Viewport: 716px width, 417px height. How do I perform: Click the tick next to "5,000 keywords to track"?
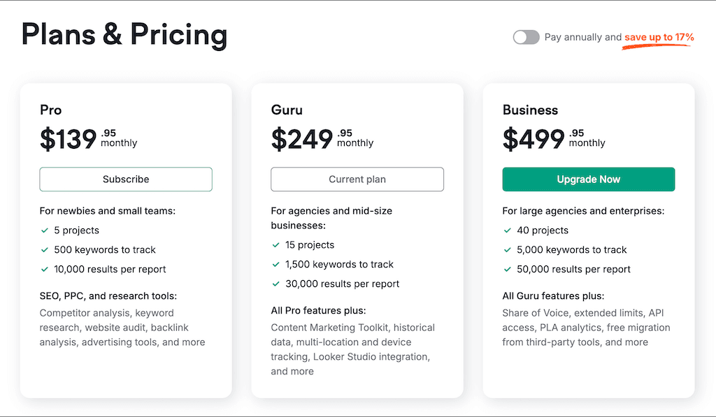tap(507, 249)
